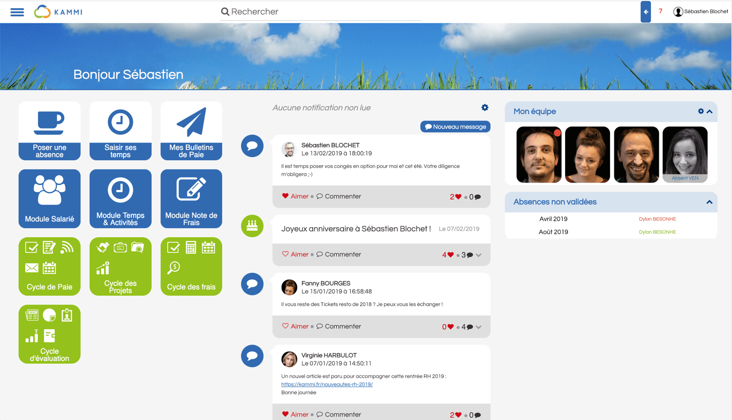
Task: Toggle Aimer on Sébastien BLOCHET's post
Action: 295,196
